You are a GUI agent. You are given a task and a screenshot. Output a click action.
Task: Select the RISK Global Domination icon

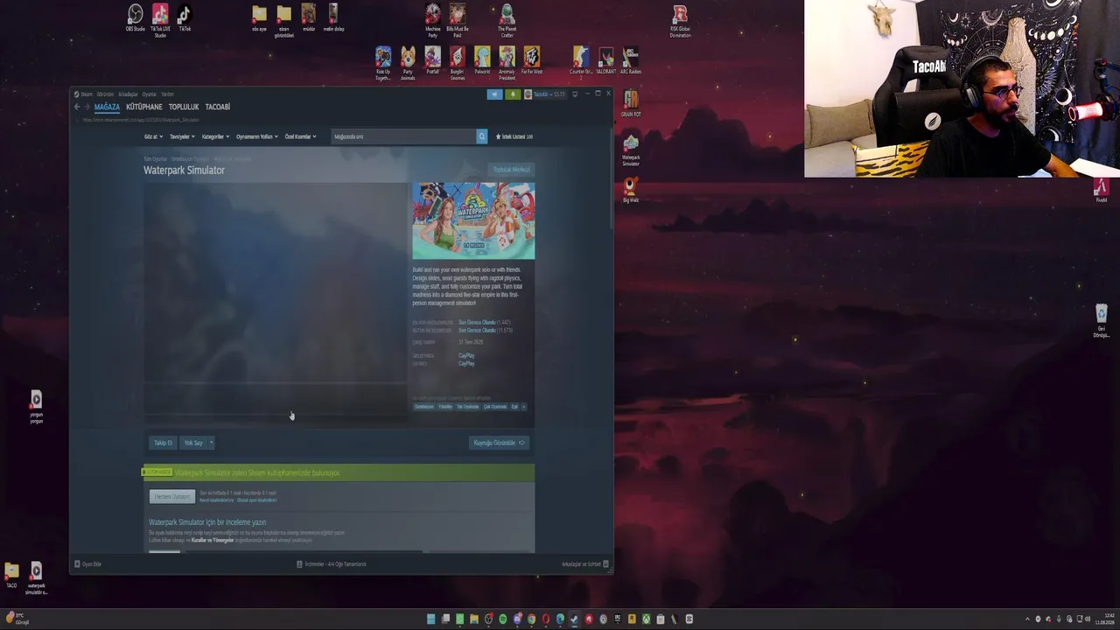click(681, 19)
